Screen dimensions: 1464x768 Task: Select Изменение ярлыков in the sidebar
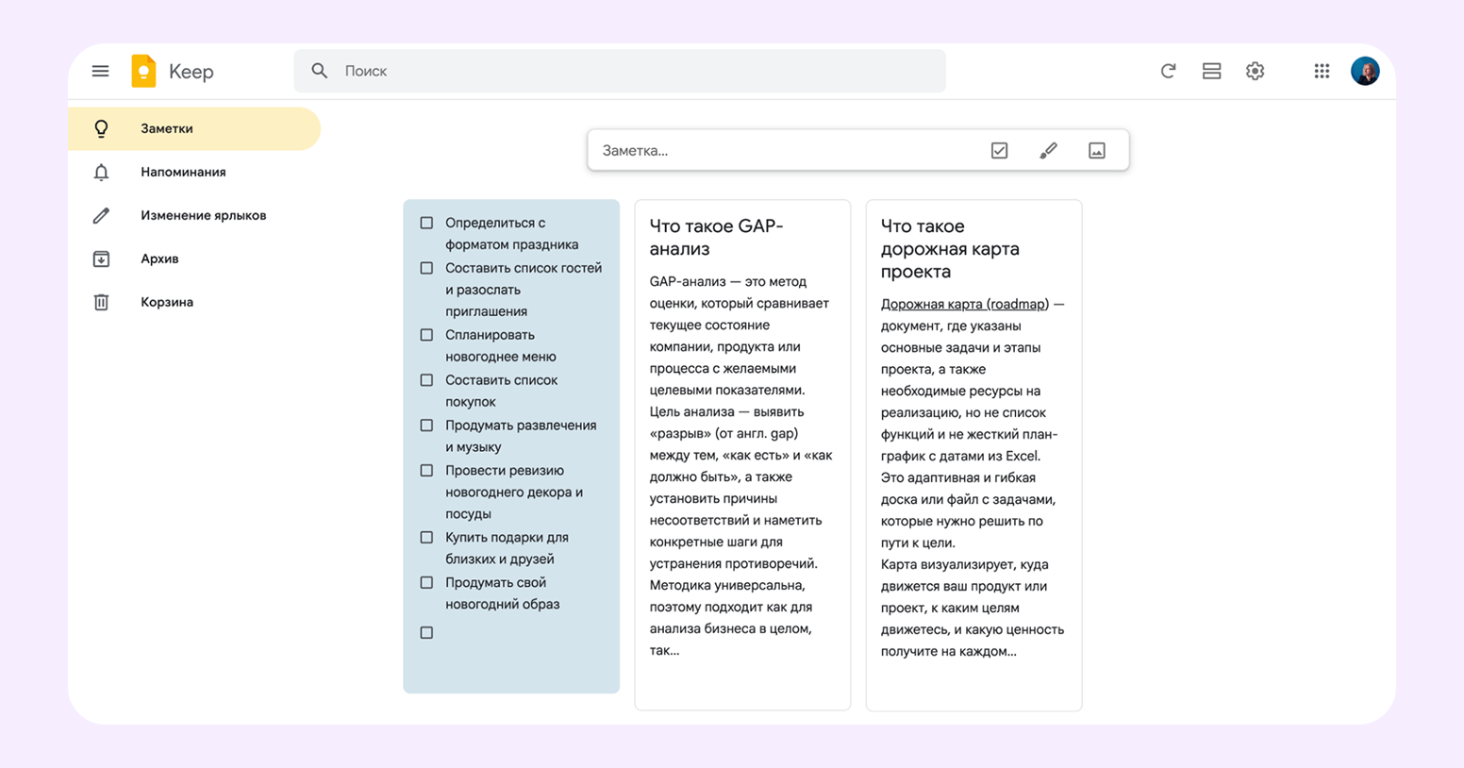[203, 215]
